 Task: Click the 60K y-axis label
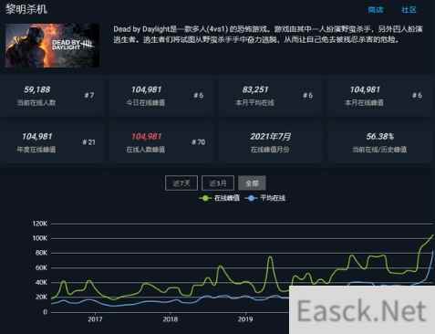tap(41, 267)
